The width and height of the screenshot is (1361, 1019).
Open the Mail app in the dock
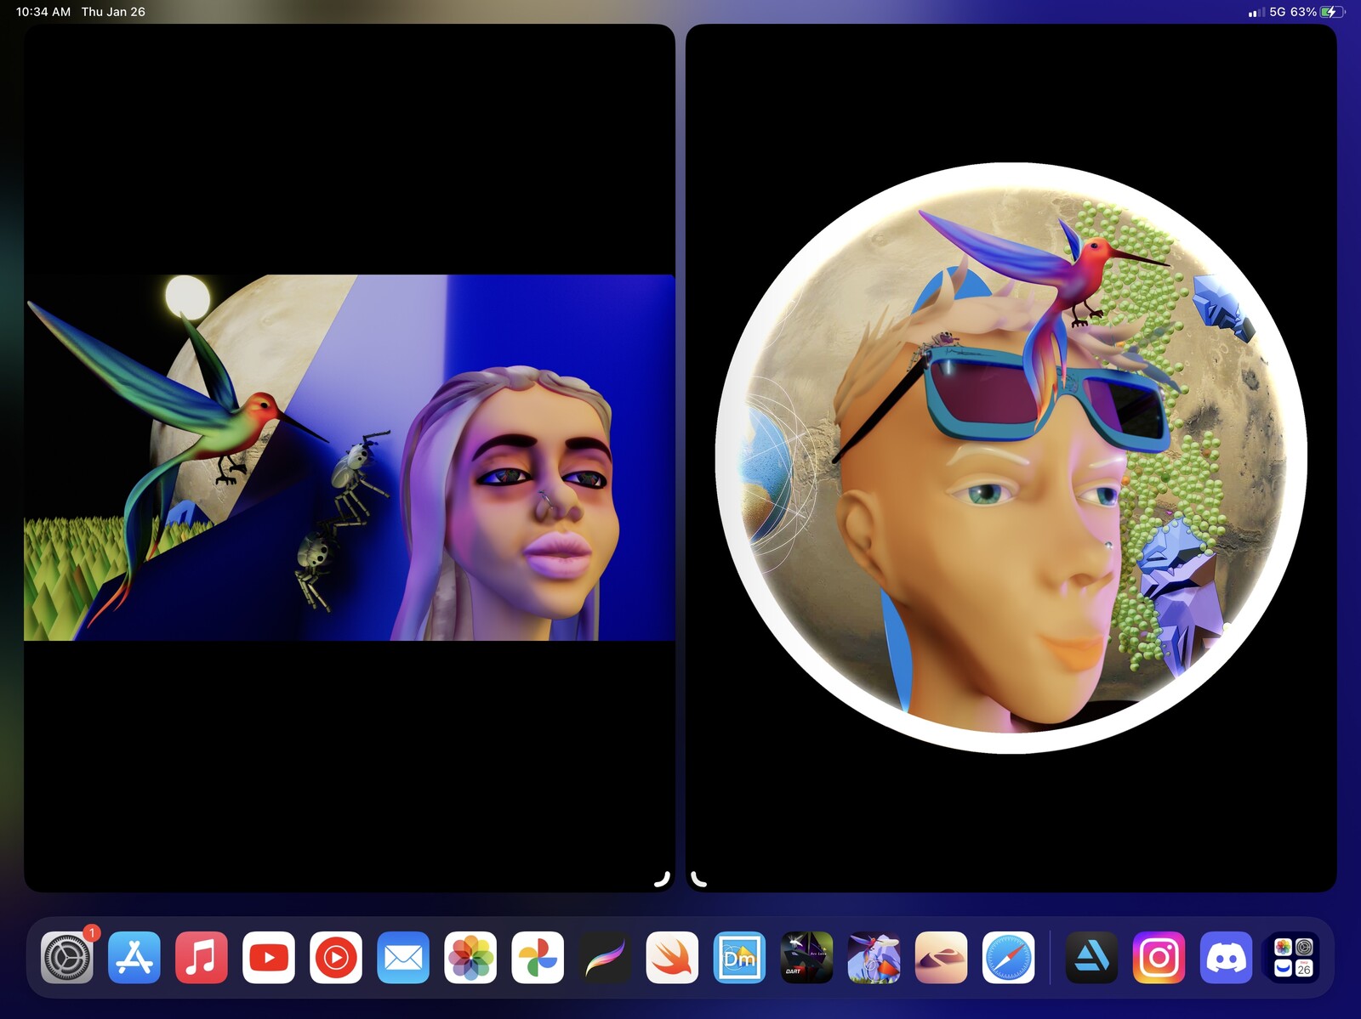pos(403,958)
